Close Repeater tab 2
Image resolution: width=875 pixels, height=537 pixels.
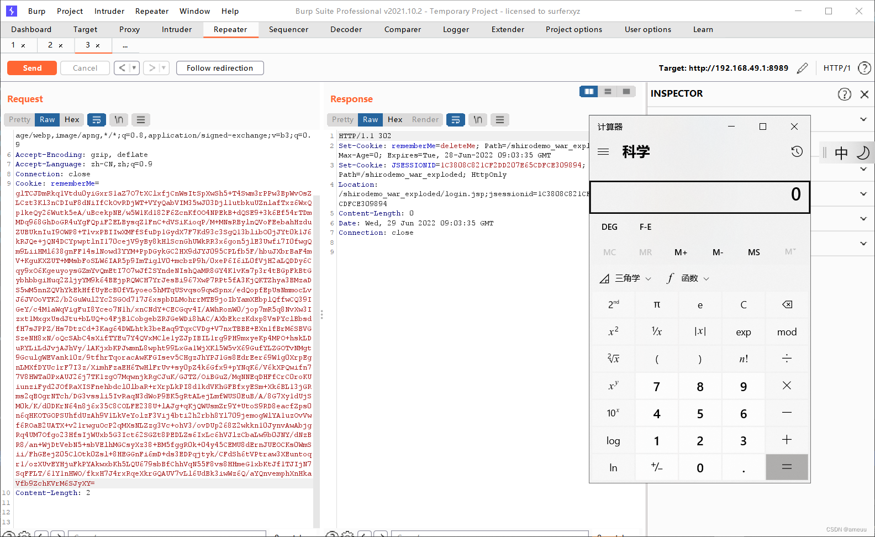(61, 46)
